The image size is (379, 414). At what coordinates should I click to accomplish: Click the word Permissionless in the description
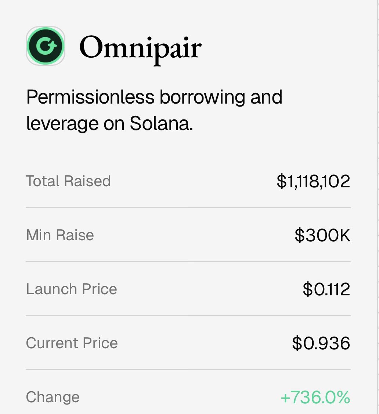point(90,97)
